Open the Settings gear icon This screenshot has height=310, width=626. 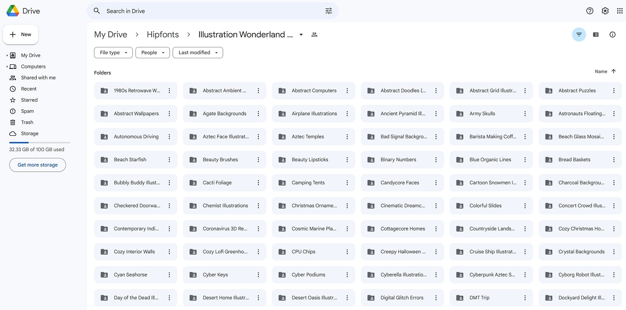point(605,11)
